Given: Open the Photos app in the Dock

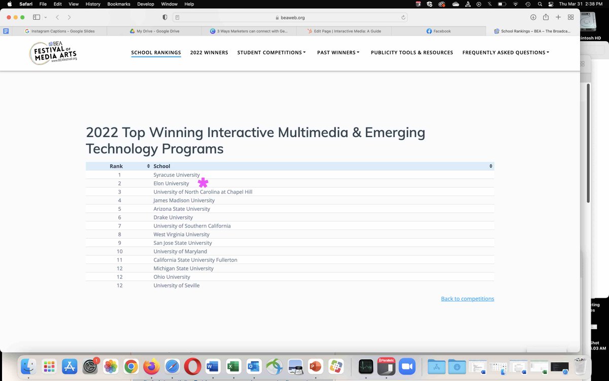Looking at the screenshot, I should coord(111,366).
